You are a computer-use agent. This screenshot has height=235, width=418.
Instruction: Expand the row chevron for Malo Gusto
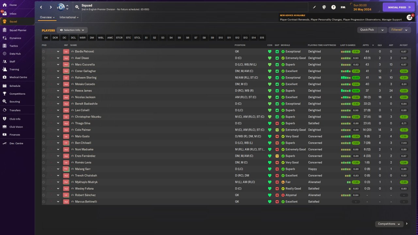pyautogui.click(x=58, y=136)
